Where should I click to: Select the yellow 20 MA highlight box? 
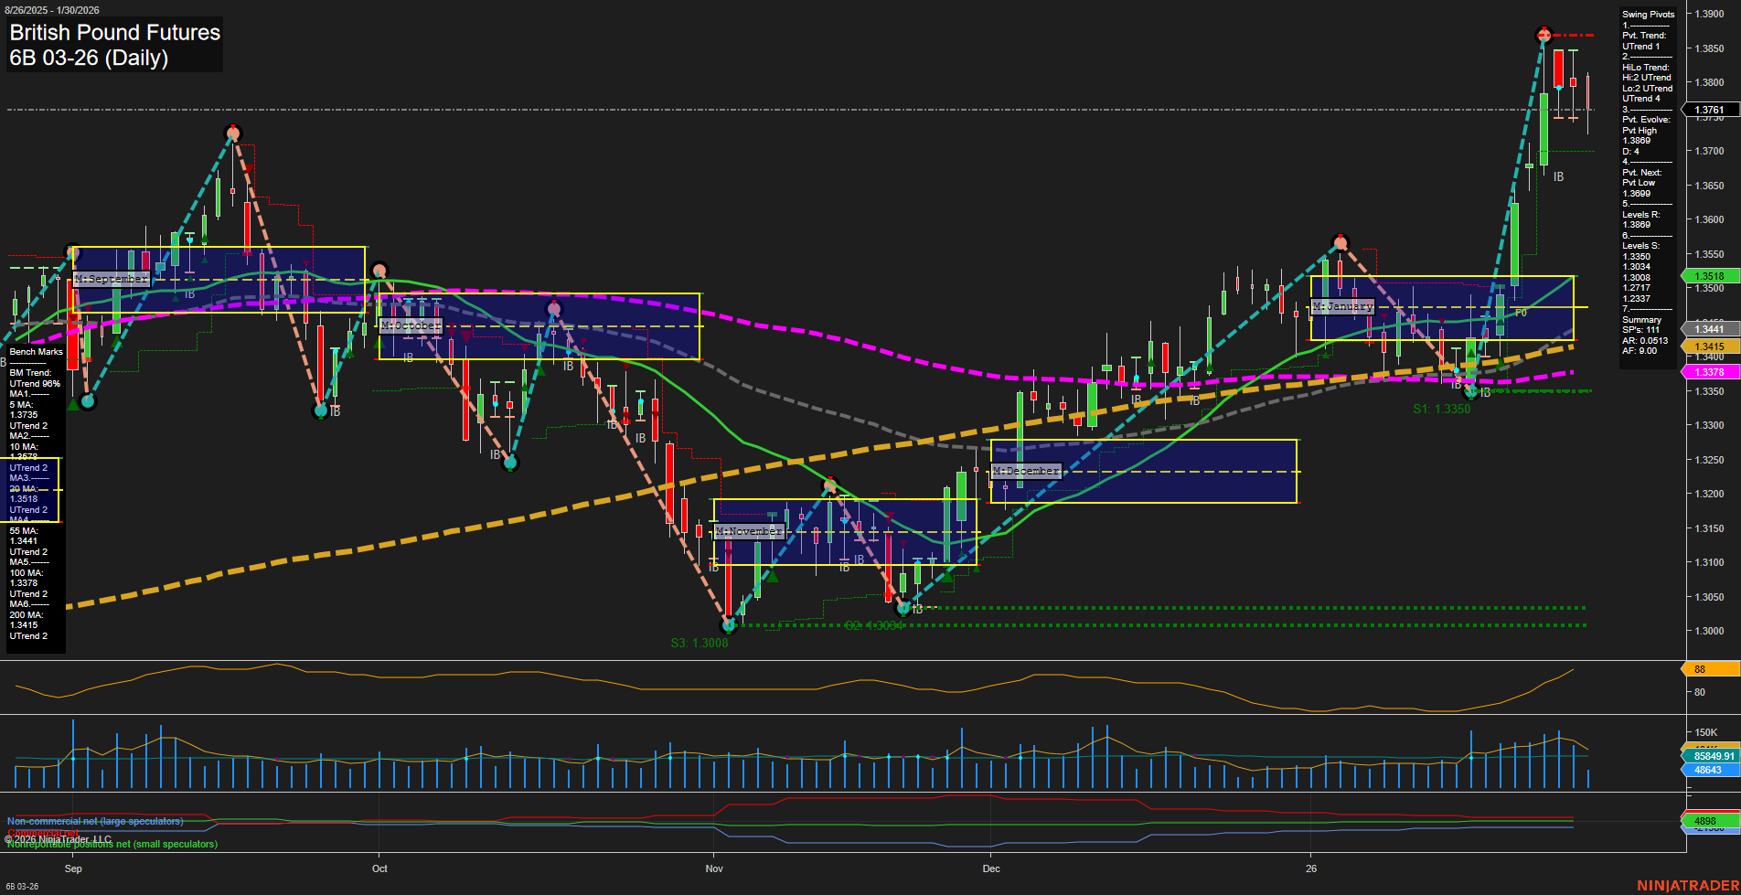(32, 489)
